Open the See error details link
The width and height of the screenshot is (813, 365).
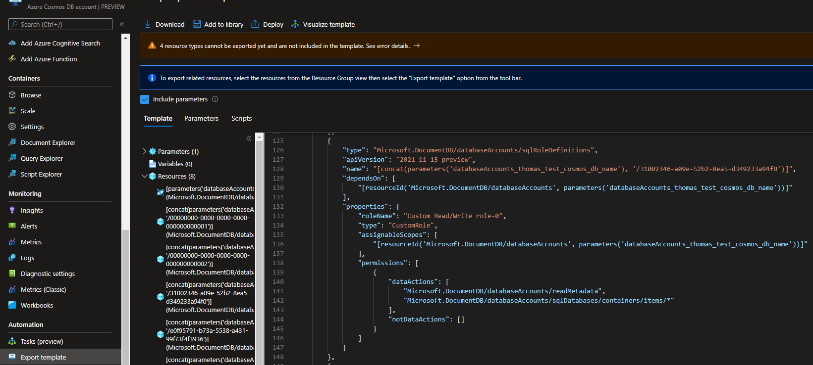coord(388,46)
